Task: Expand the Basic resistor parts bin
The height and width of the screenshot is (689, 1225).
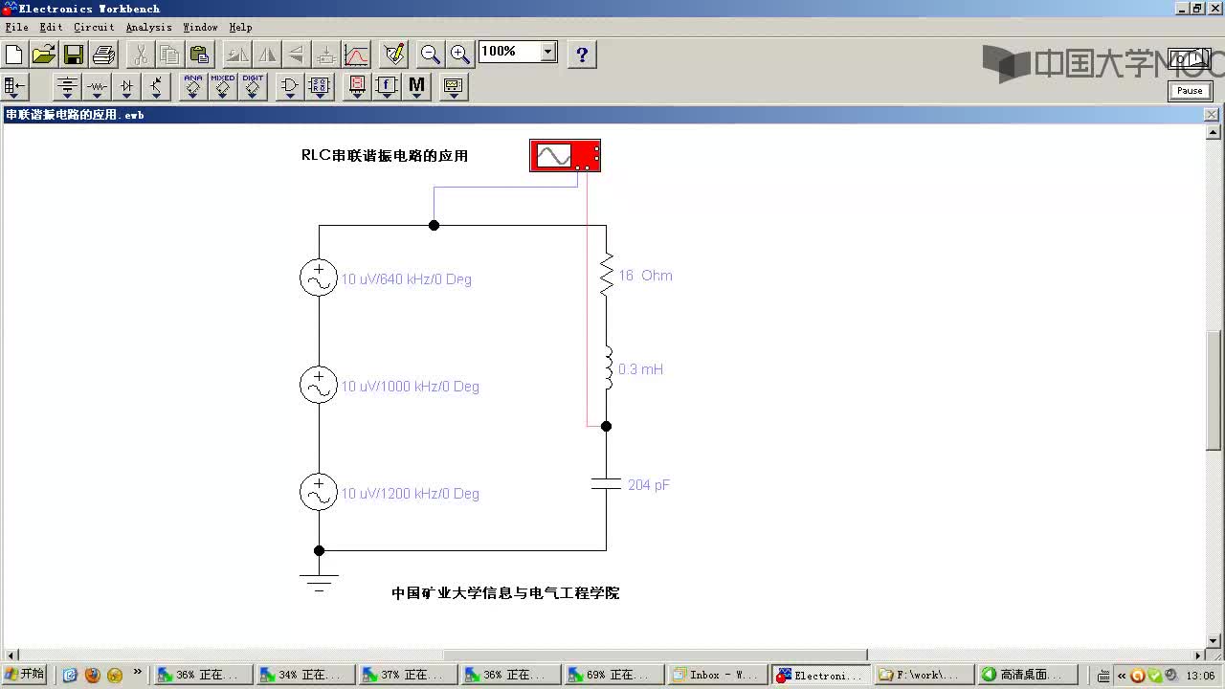Action: coord(97,87)
